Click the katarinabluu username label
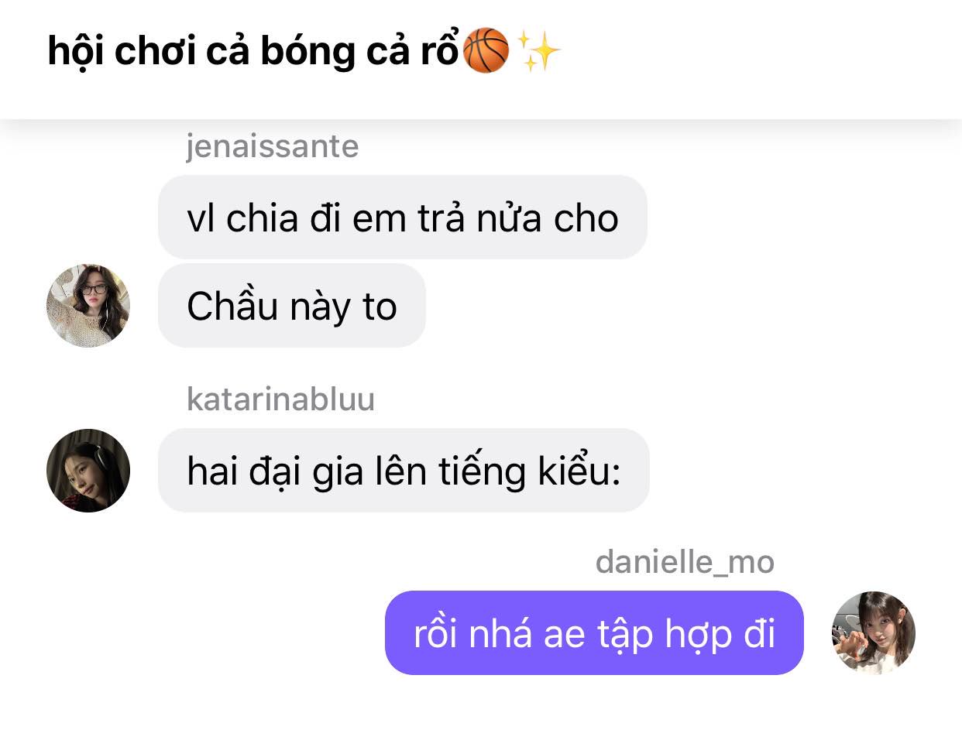This screenshot has height=730, width=962. point(280,399)
